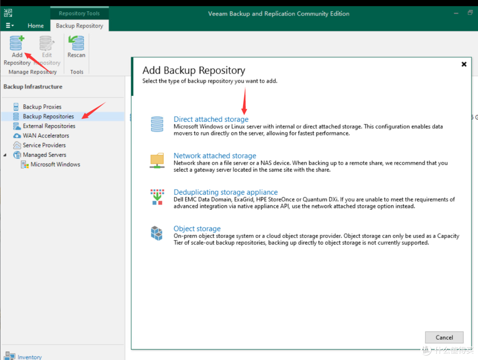
Task: Select Backup Repositories node
Action: coord(48,116)
